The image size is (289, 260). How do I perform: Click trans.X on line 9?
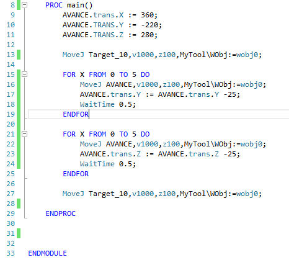(x=109, y=15)
